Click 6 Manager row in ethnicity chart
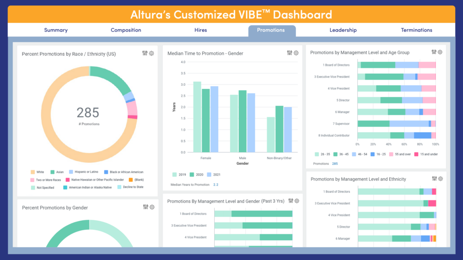The image size is (463, 260). 343,239
